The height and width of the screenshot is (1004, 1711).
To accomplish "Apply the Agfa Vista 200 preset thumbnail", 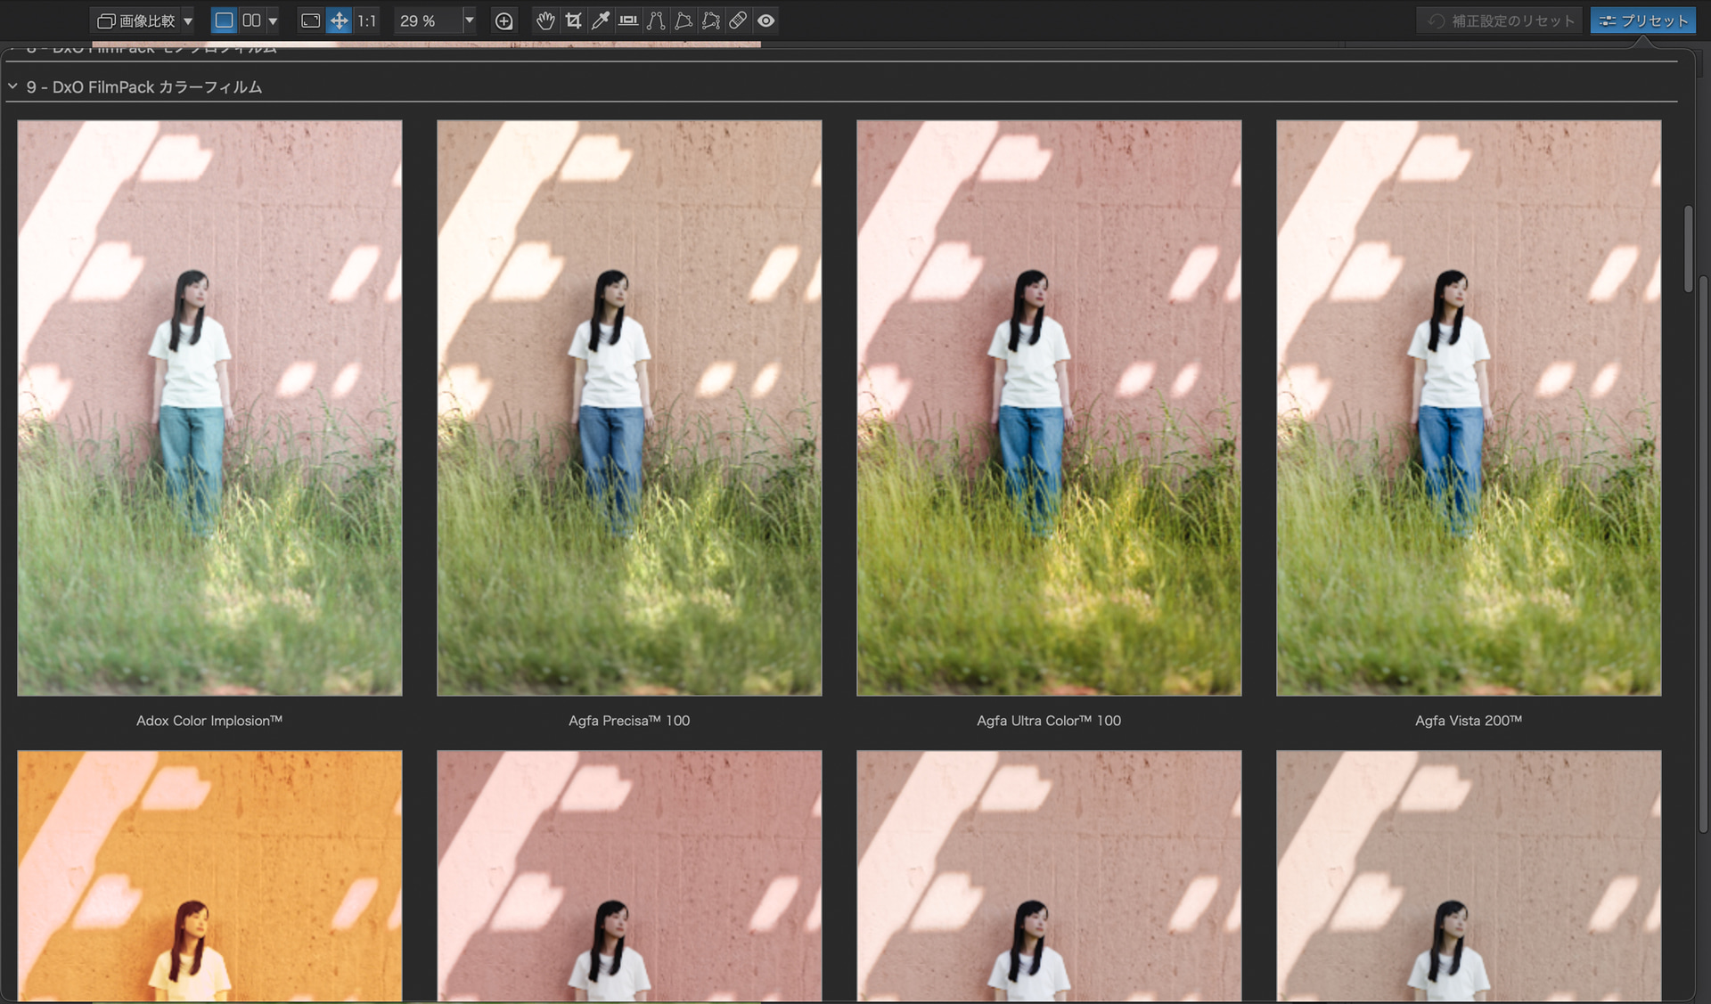I will pyautogui.click(x=1469, y=408).
